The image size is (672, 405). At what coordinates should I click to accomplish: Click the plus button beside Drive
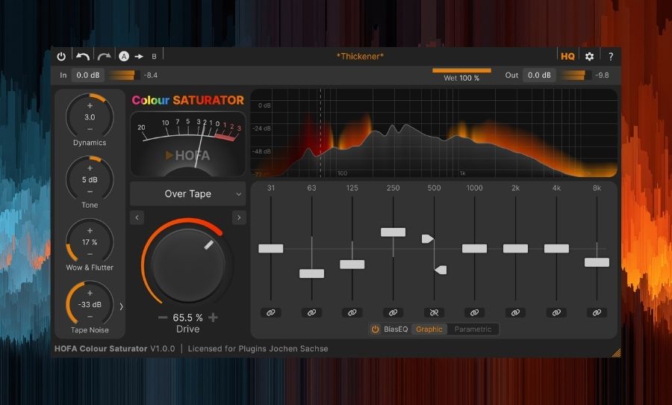214,318
